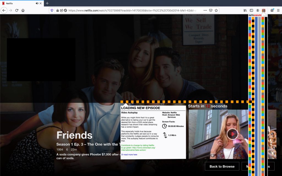282x176 pixels.
Task: Open a new browser tab
Action: tap(47, 3)
